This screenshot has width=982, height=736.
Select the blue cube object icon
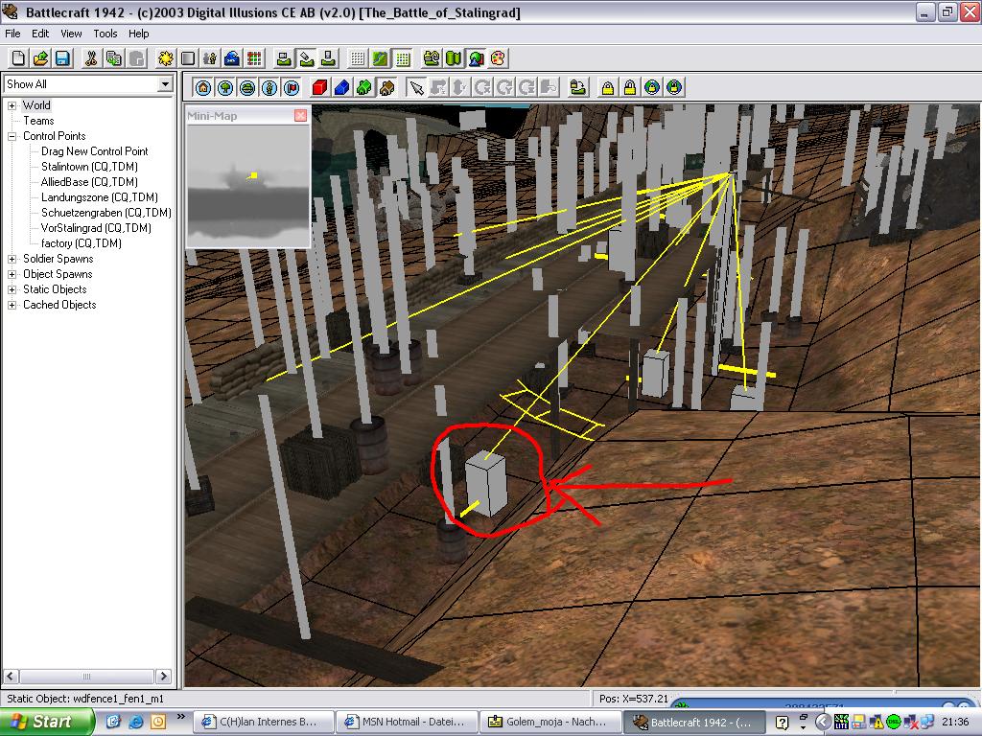tap(342, 87)
